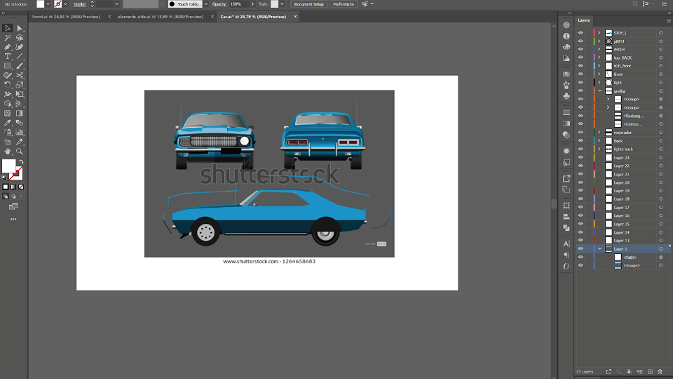Click the Preferences button
Viewport: 673px width, 379px height.
coord(344,4)
